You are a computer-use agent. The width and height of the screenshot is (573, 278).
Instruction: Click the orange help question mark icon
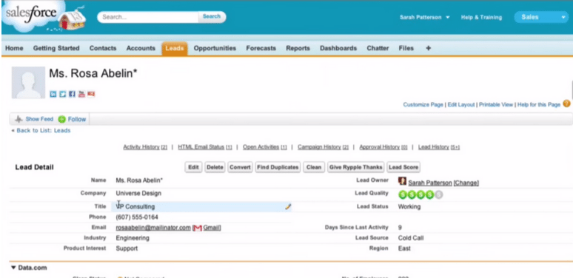pyautogui.click(x=566, y=104)
